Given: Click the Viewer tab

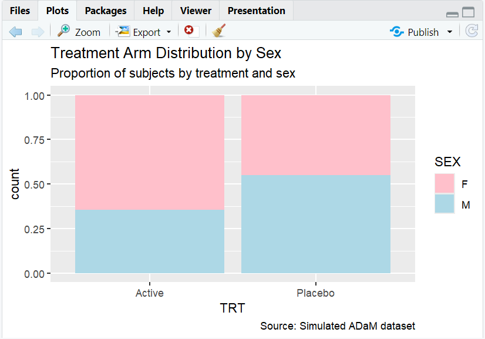Looking at the screenshot, I should 196,10.
